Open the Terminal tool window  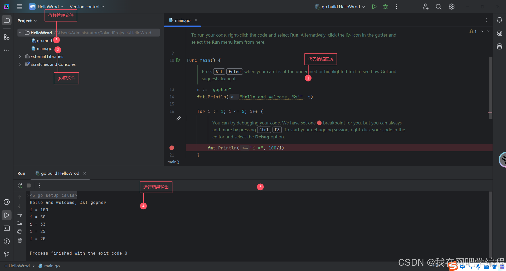point(7,228)
